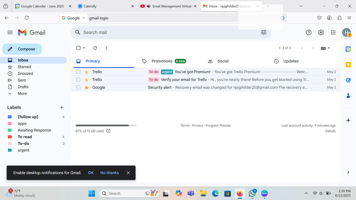Open Drafts folder in sidebar

coord(23,87)
